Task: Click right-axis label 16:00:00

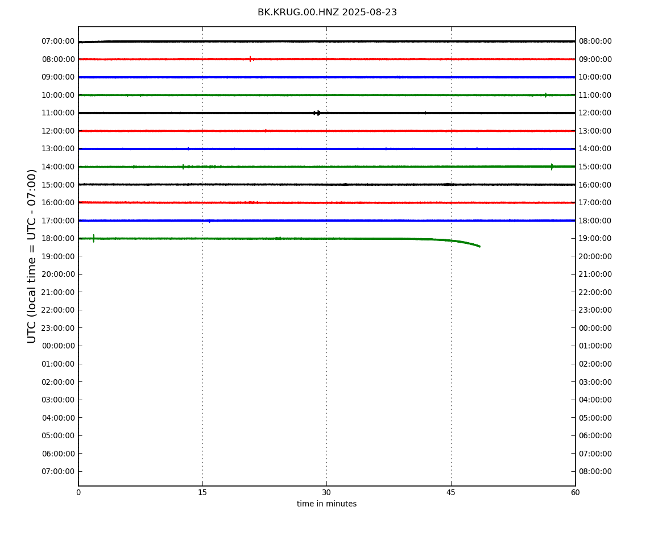Action: pyautogui.click(x=595, y=185)
